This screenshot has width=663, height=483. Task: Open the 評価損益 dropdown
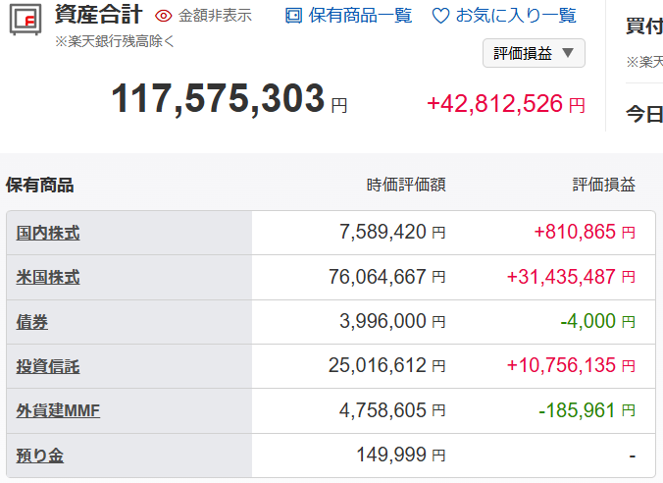pos(534,53)
